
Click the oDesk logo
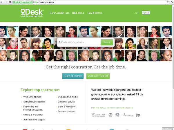click(x=32, y=13)
